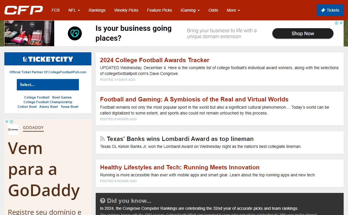The image size is (348, 215).
Task: Click the blue Tickets button
Action: click(330, 10)
